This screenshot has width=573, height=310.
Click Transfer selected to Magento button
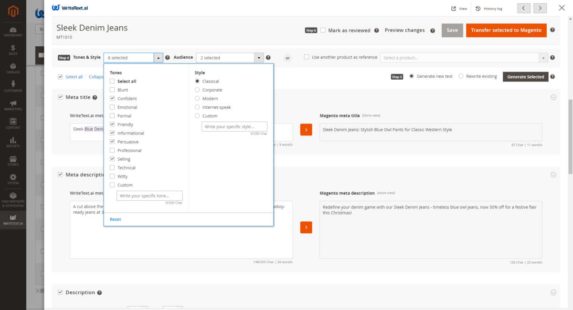[x=506, y=30]
